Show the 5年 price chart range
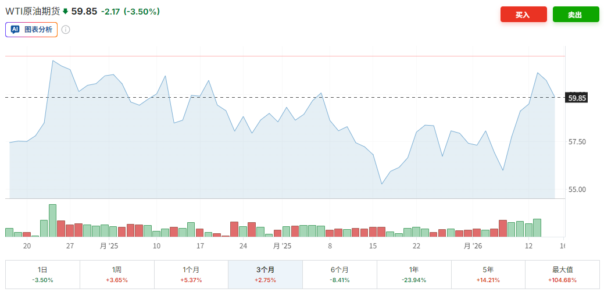 click(x=488, y=274)
